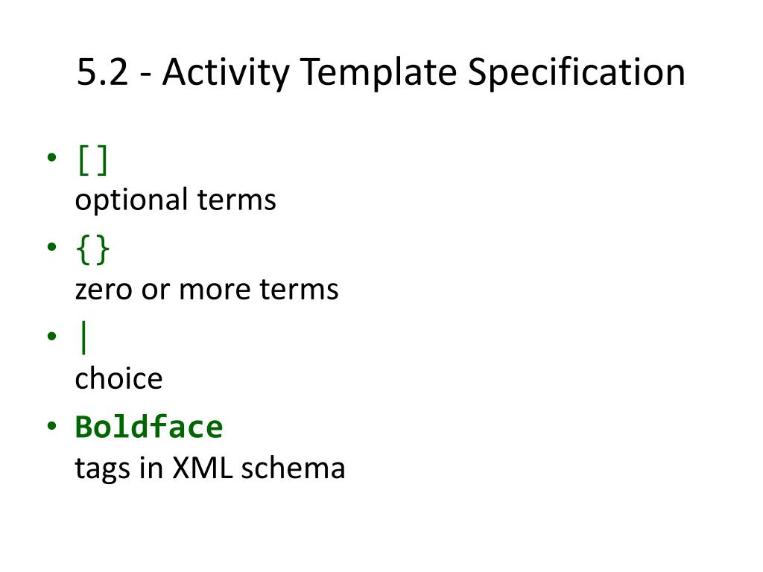Viewport: 763px width, 572px height.
Task: Click the word 'Template' in the title
Action: tap(379, 72)
